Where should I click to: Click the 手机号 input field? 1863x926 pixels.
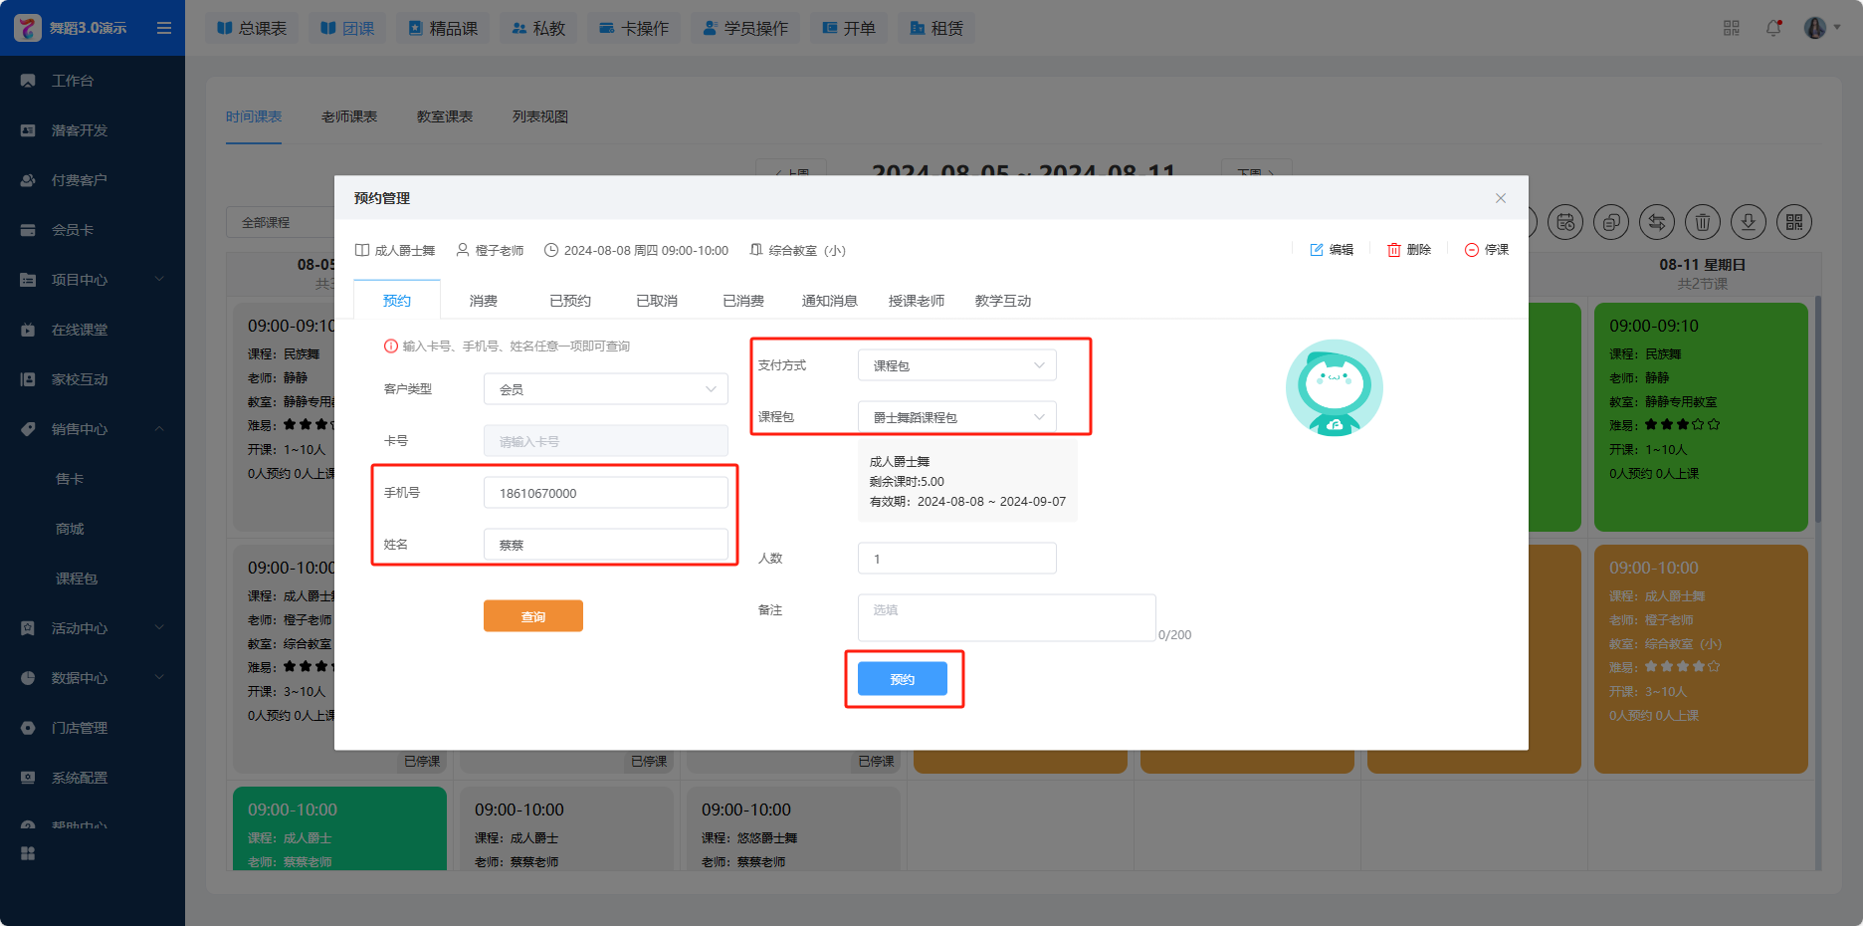click(605, 493)
